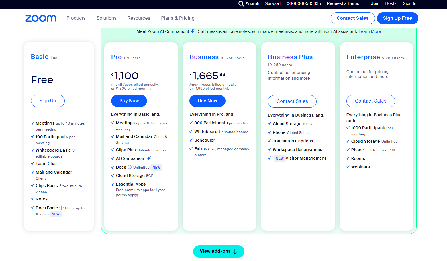Click Join in the top bar

375,3
